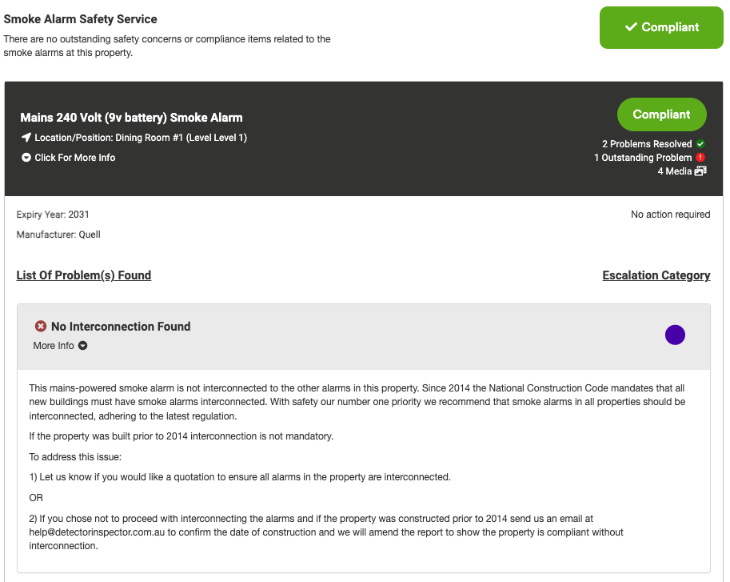Open the Escalation Category link
This screenshot has height=582, width=730.
tap(656, 275)
